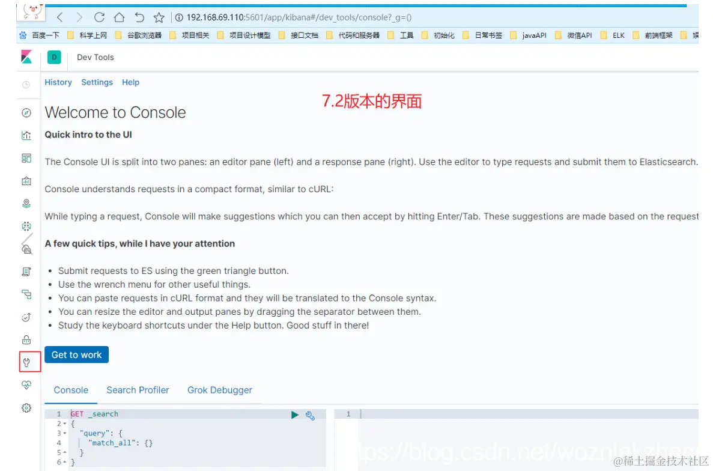This screenshot has height=471, width=713.
Task: Open the javaAPI bookmark folder
Action: coord(529,35)
